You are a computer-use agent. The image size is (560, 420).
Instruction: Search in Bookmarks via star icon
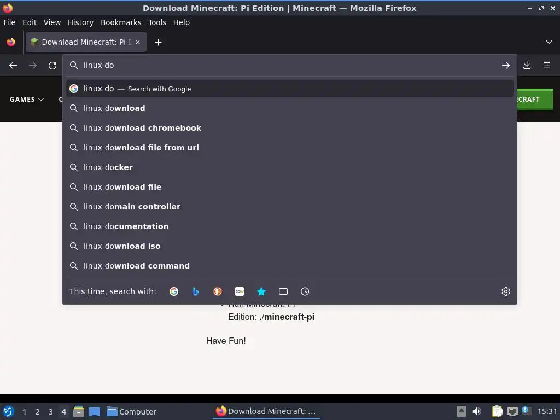point(261,291)
